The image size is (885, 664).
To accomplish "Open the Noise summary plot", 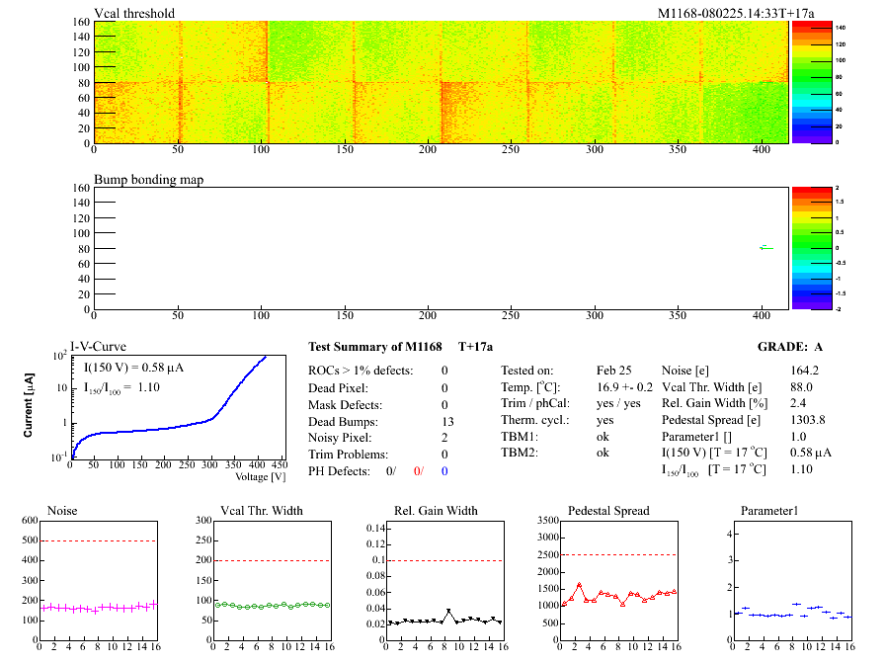I will pyautogui.click(x=98, y=580).
